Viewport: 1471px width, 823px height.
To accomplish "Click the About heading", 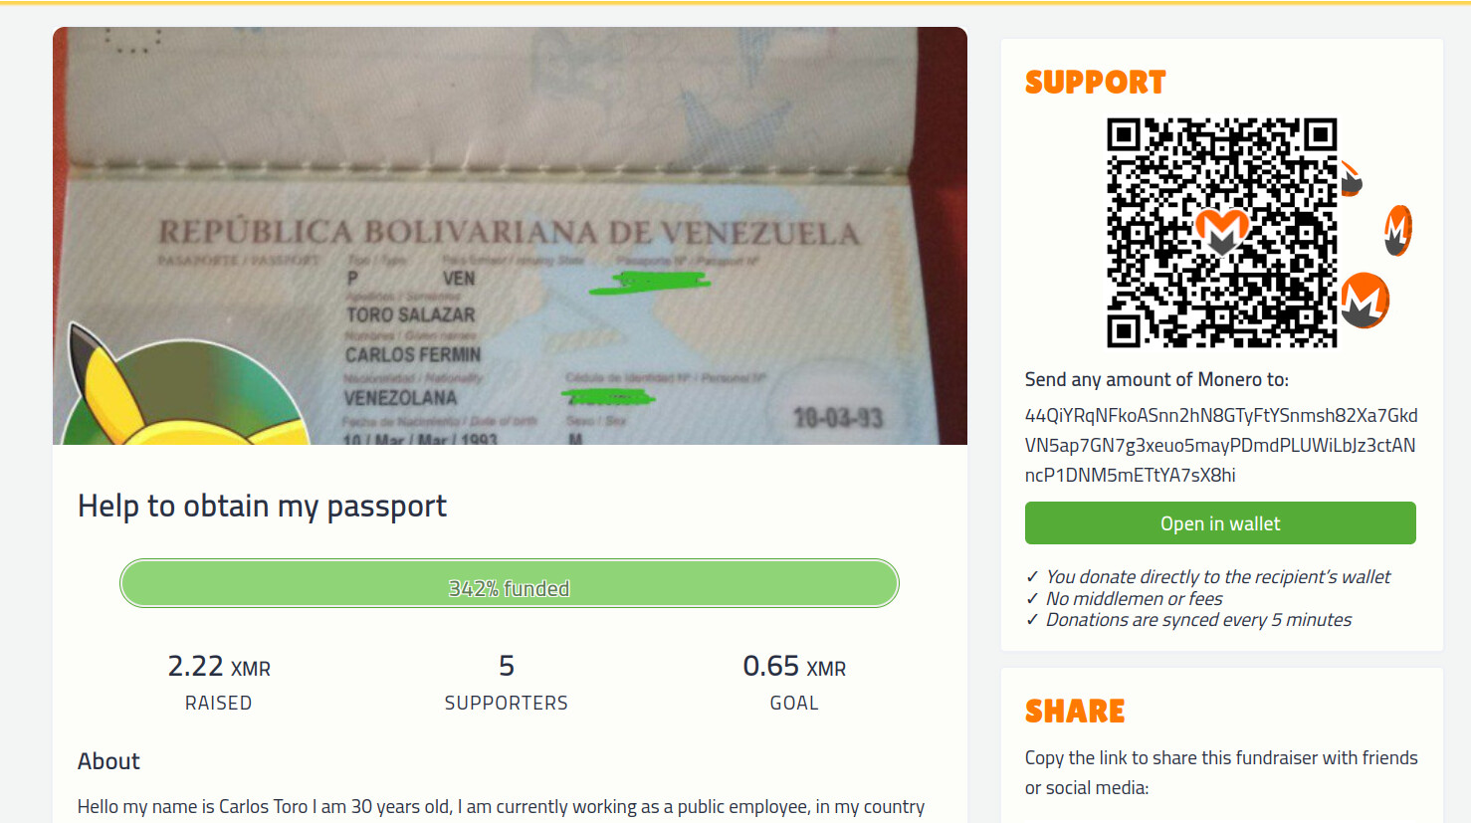I will point(108,761).
